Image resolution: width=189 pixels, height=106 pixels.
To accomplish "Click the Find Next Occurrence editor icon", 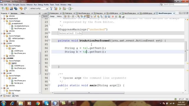I will (85, 16).
